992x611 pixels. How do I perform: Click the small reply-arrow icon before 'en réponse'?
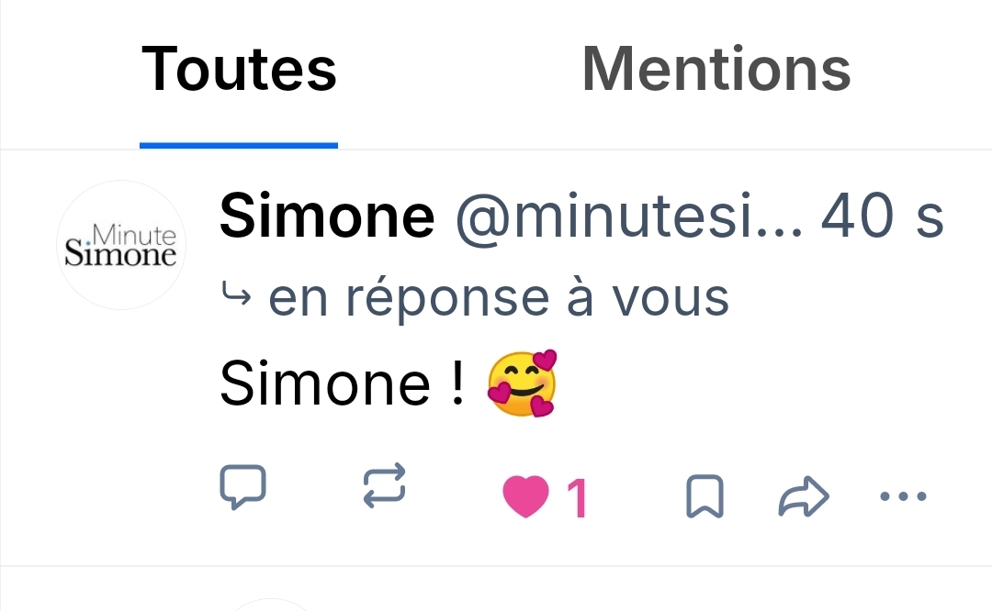(238, 295)
